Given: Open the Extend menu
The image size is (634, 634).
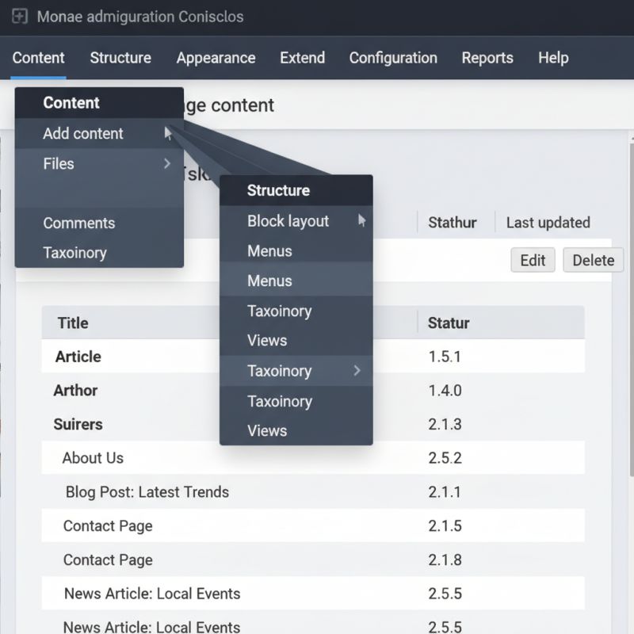Looking at the screenshot, I should point(303,58).
